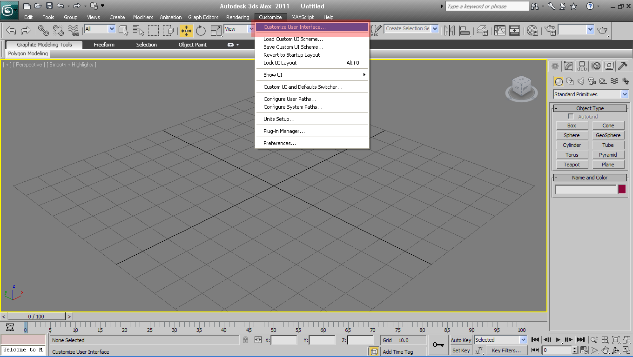This screenshot has height=357, width=633.
Task: Open Key Filters settings
Action: tap(507, 350)
